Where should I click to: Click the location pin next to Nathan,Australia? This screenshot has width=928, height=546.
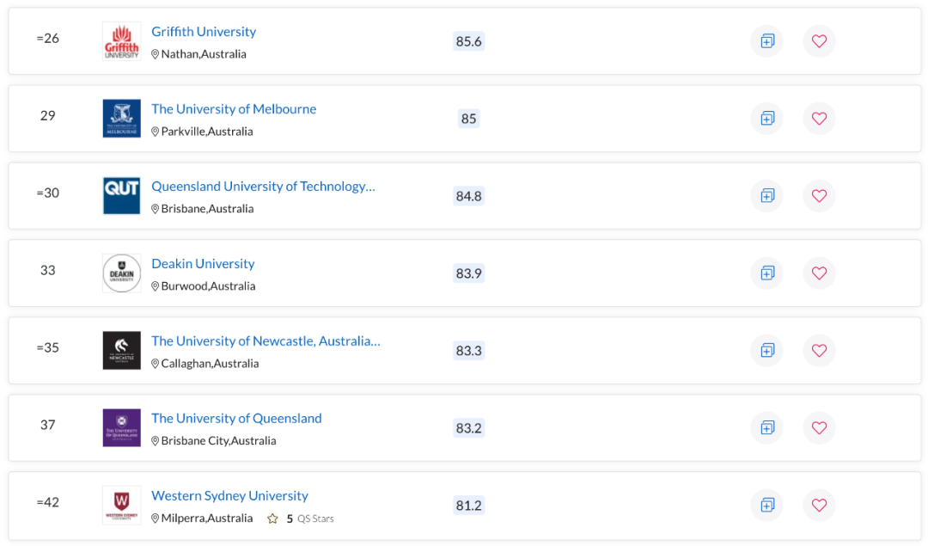coord(156,53)
